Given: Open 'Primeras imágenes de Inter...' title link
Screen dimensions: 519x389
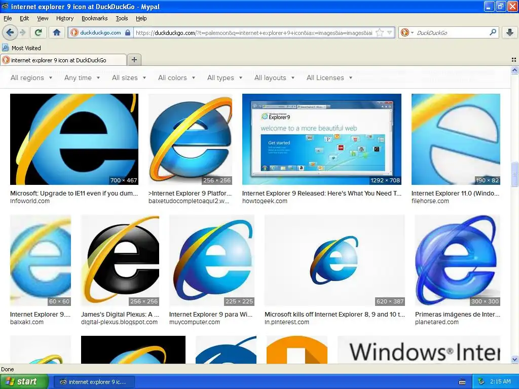Looking at the screenshot, I should 458,314.
